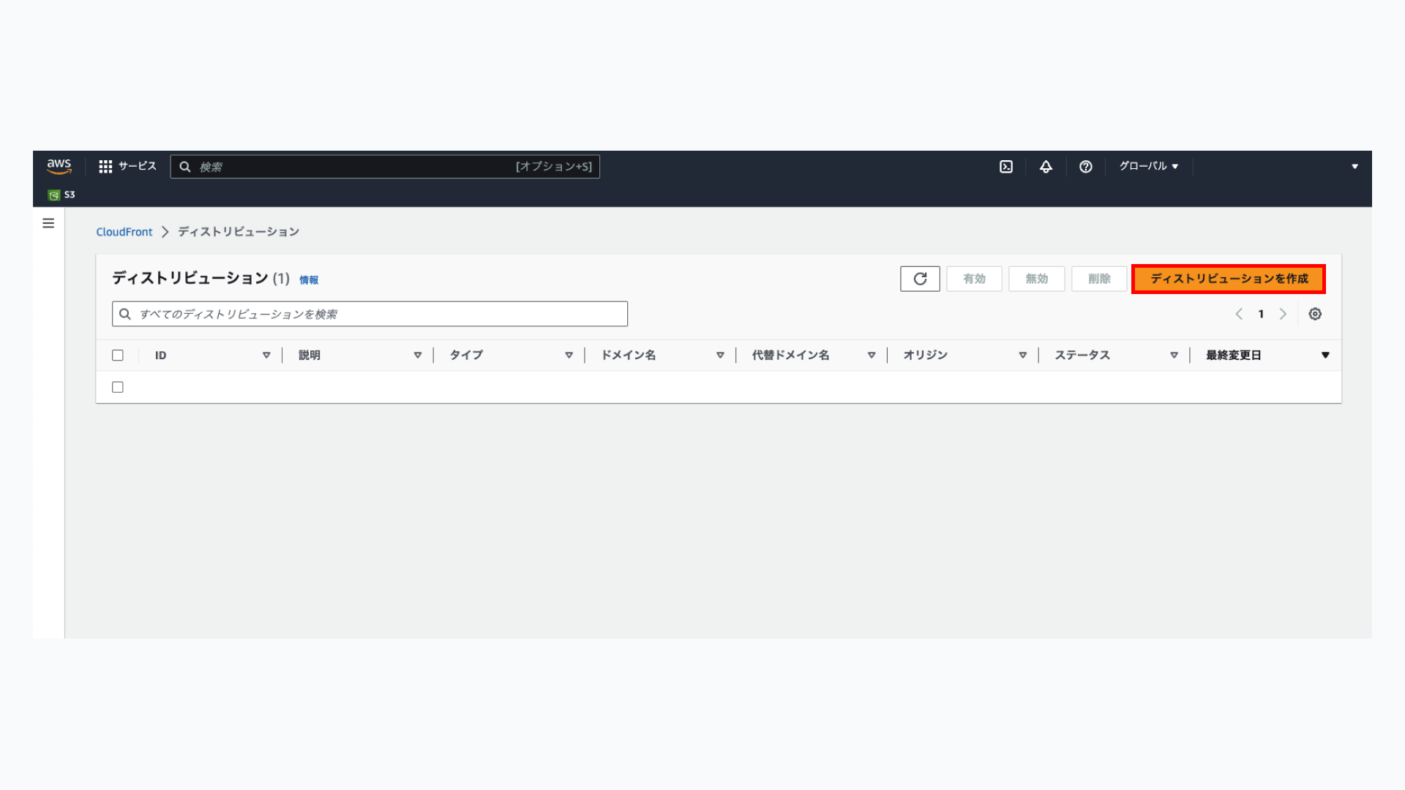Open table preferences gear icon
The width and height of the screenshot is (1405, 790).
click(x=1315, y=314)
